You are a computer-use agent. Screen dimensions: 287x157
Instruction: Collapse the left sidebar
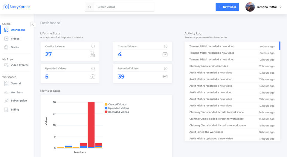click(33, 25)
